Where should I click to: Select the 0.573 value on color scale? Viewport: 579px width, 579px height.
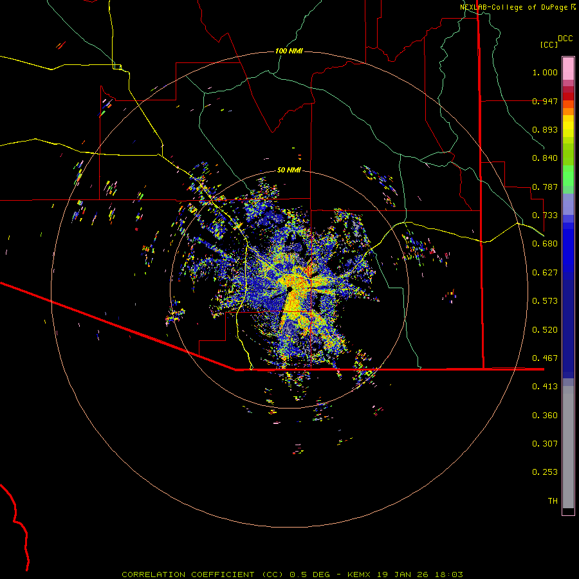pyautogui.click(x=545, y=301)
